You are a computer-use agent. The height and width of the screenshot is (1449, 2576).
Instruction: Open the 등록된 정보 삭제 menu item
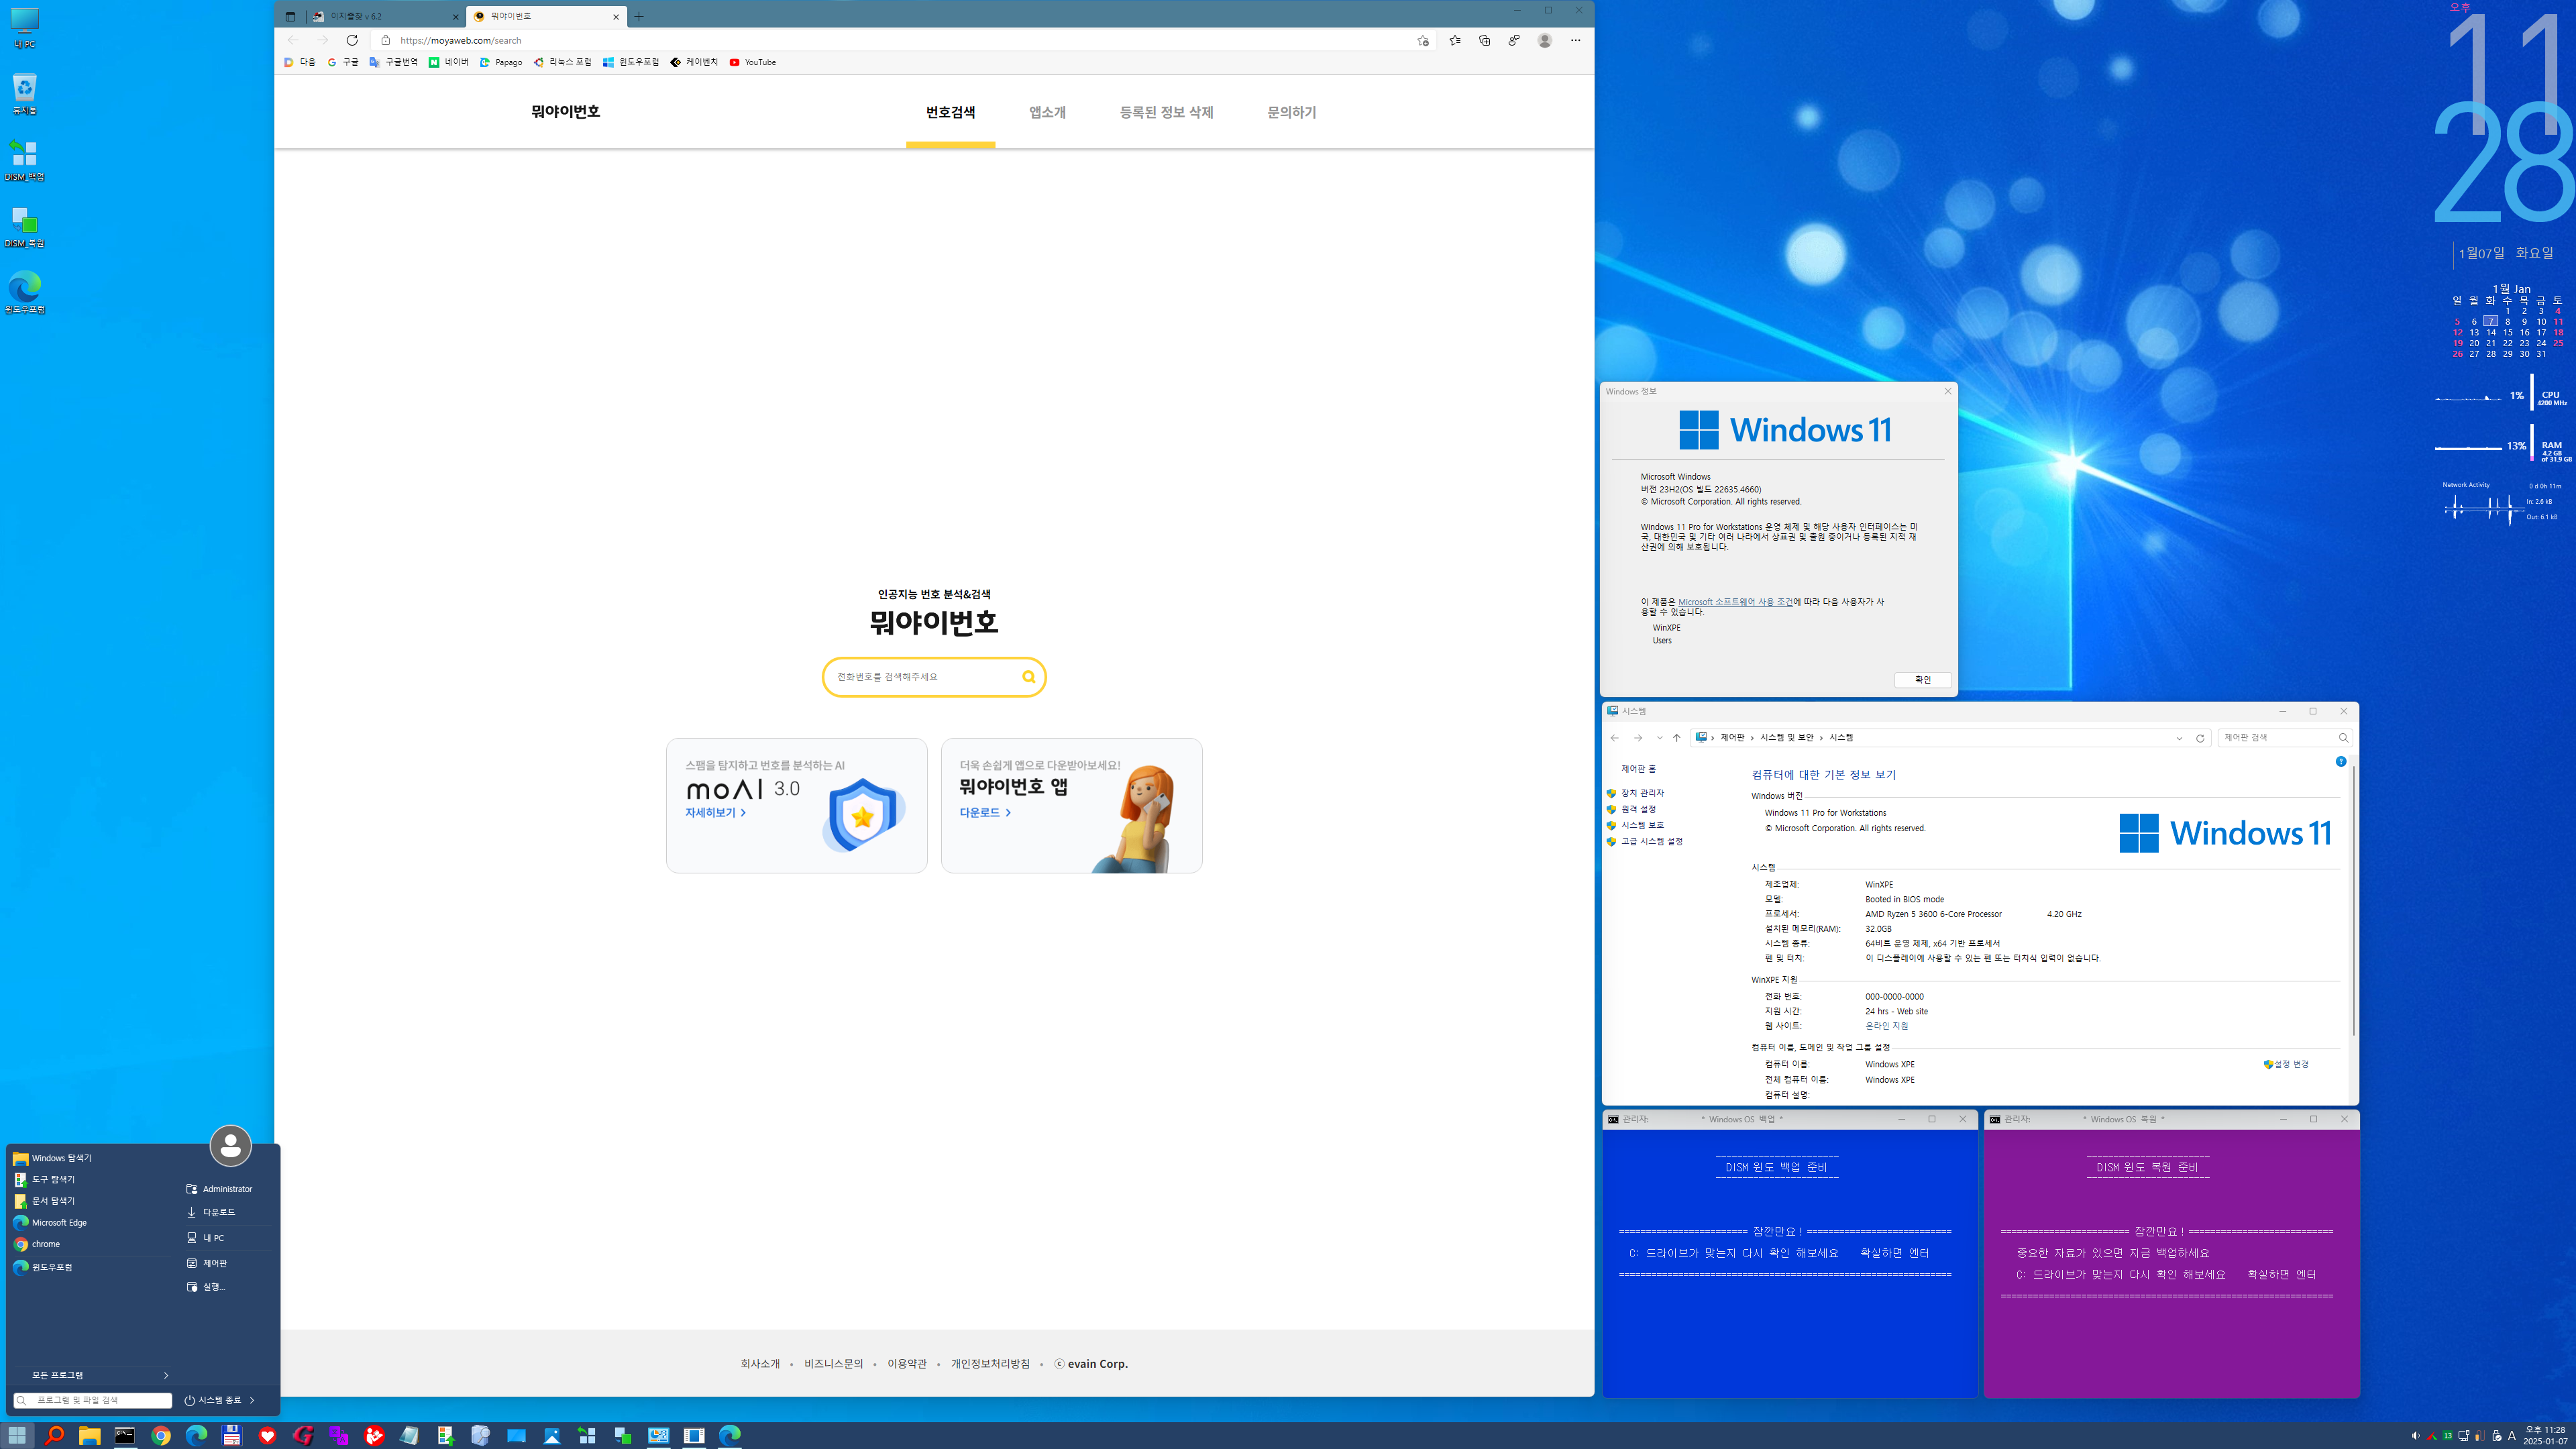pyautogui.click(x=1166, y=113)
